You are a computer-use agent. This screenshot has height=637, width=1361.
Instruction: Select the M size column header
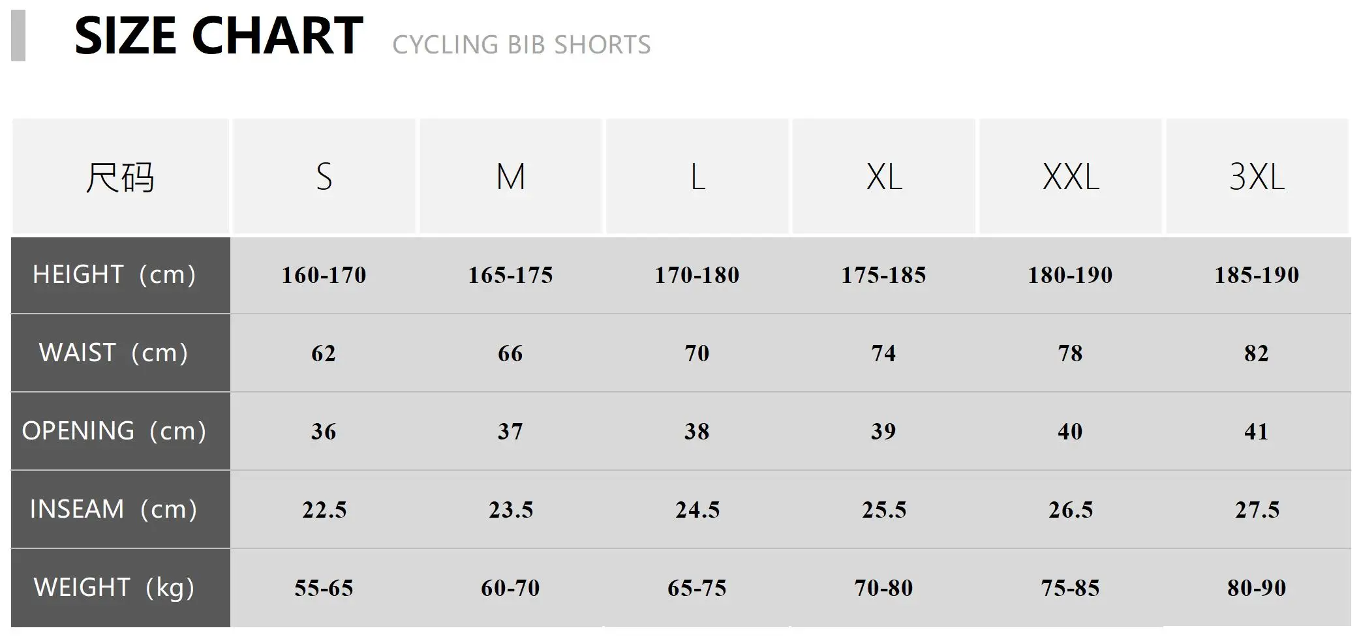click(510, 177)
